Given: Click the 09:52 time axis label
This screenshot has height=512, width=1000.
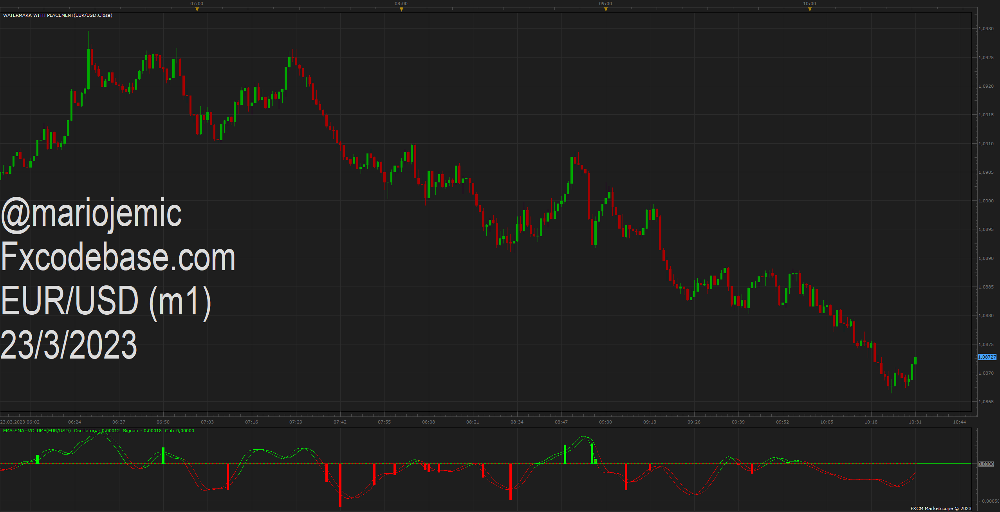Looking at the screenshot, I should tap(782, 422).
